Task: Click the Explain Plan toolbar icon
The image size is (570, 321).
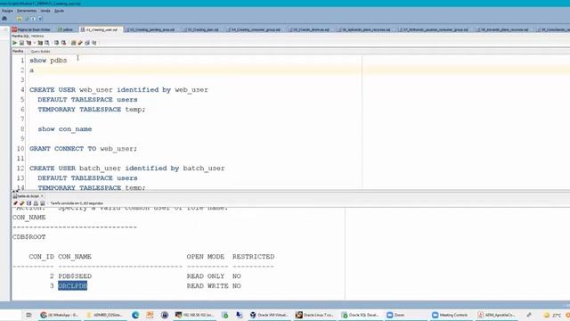Action: (28, 43)
